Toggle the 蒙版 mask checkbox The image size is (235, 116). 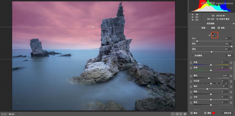205,113
